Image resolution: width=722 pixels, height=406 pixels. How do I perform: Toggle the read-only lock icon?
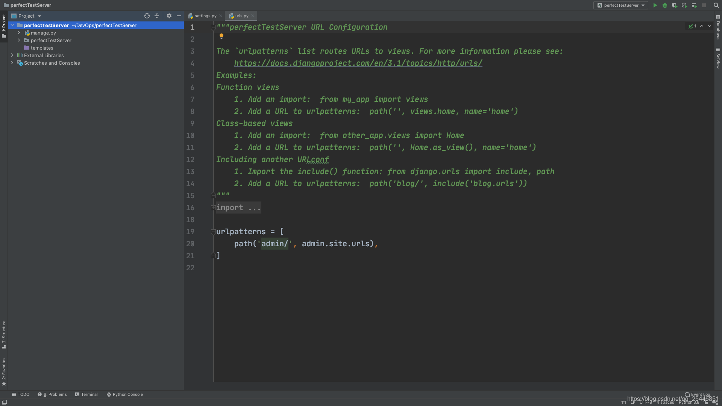pos(706,402)
